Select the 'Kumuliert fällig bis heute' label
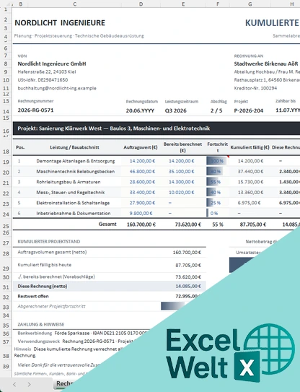The width and height of the screenshot is (300, 392). [44, 265]
